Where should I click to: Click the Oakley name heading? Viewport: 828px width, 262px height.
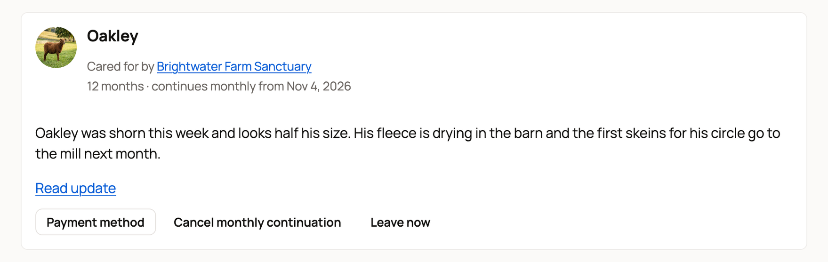click(x=113, y=36)
